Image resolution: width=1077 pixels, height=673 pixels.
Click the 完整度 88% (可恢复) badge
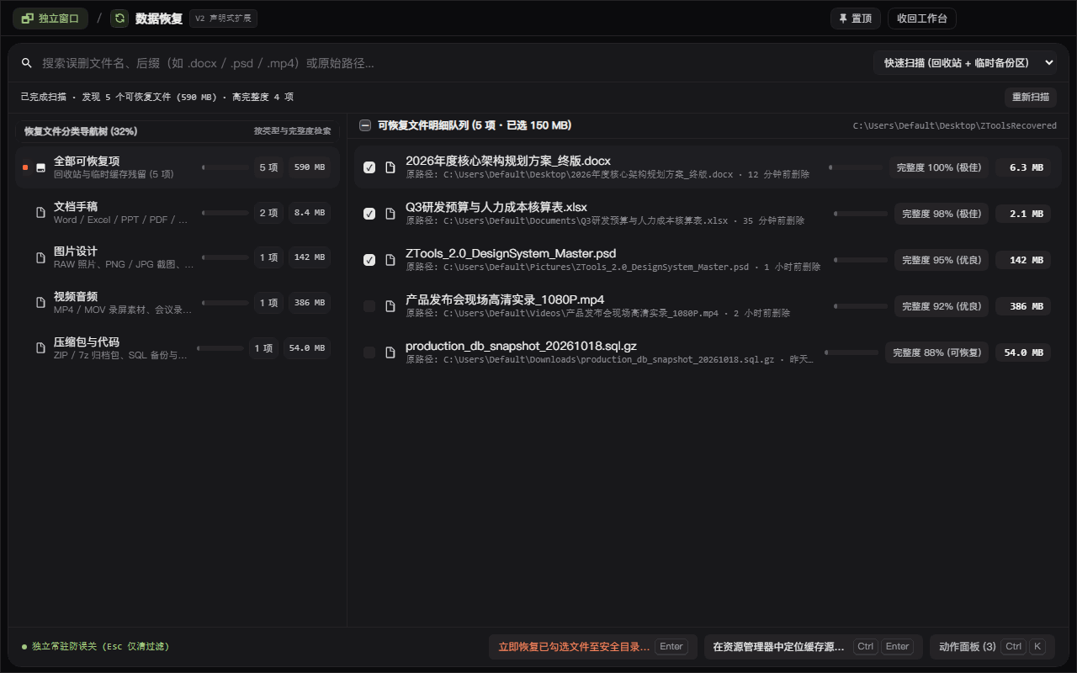[x=936, y=352]
